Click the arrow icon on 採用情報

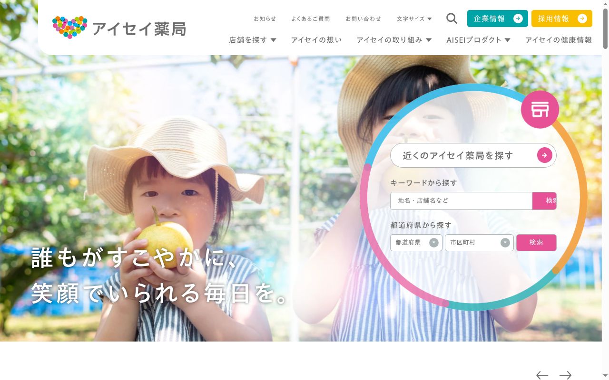pos(582,19)
